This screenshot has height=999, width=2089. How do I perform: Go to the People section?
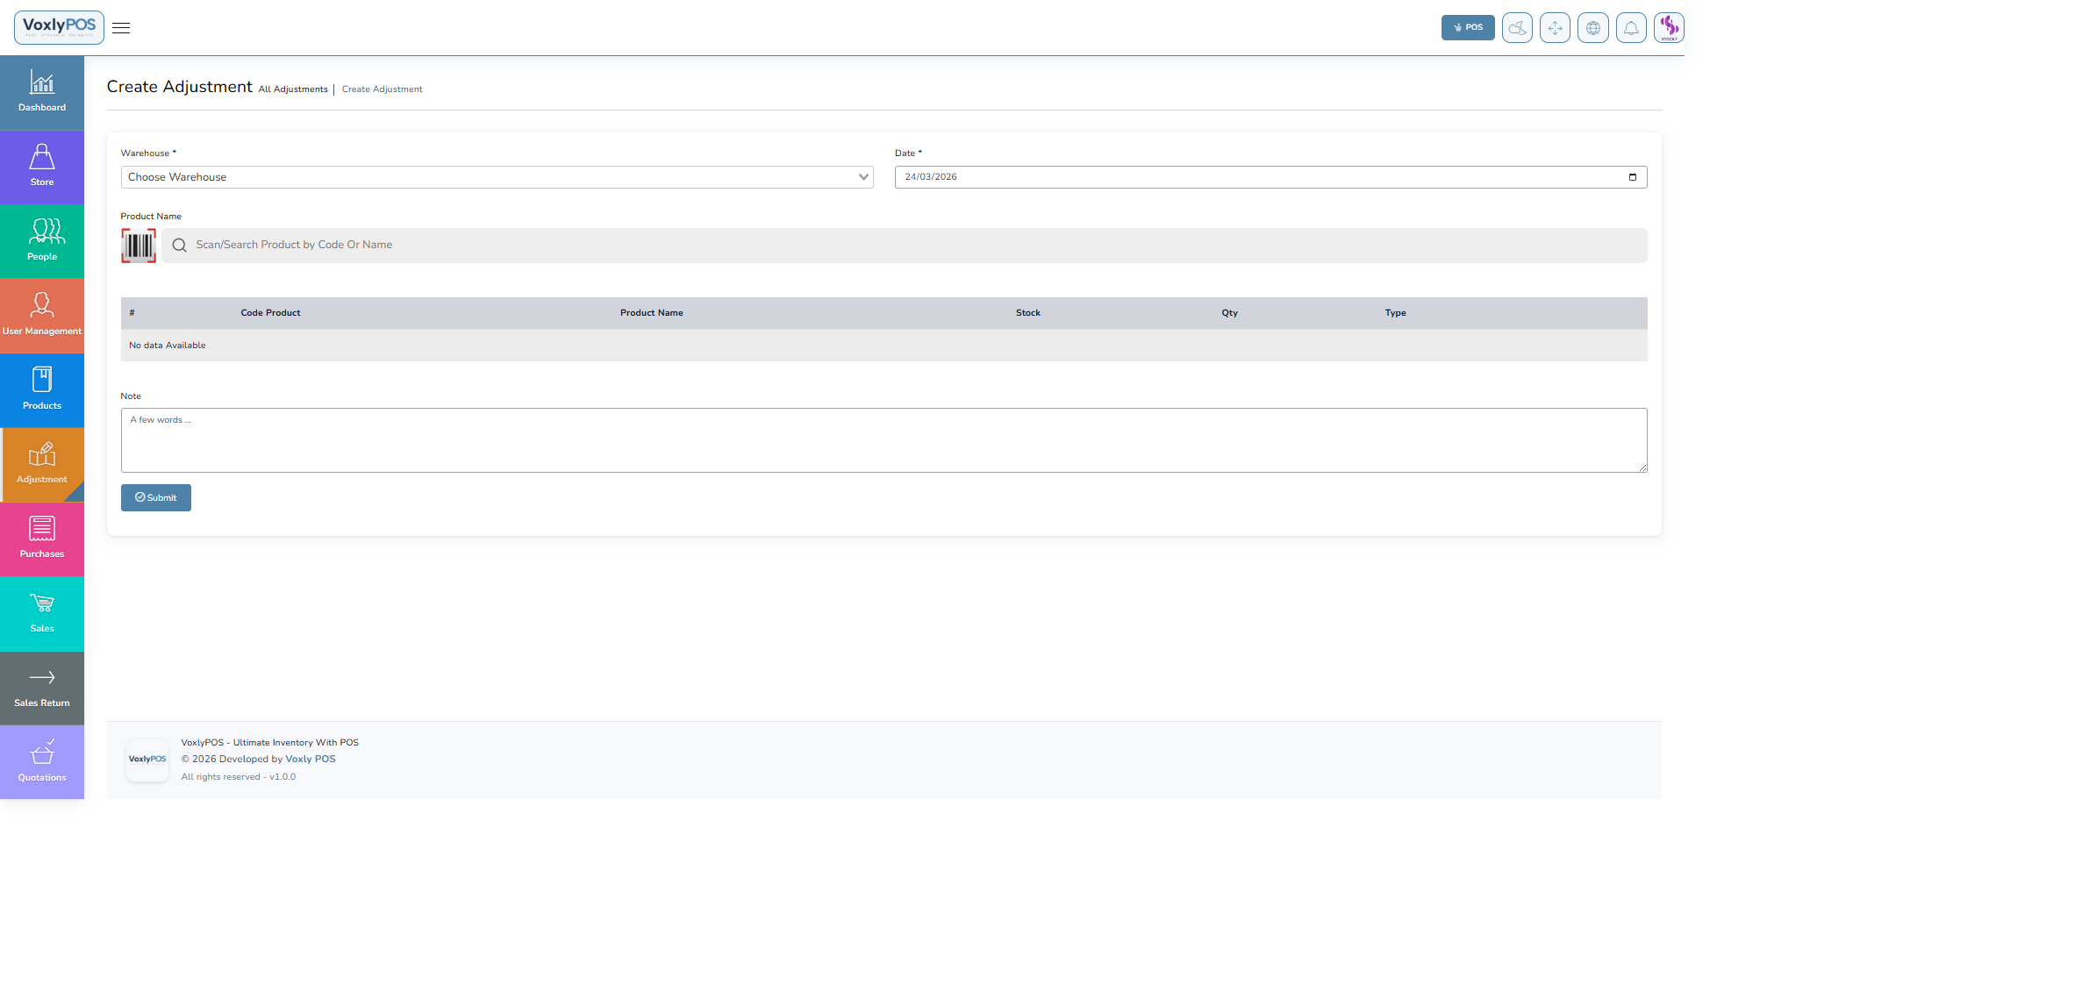(41, 240)
